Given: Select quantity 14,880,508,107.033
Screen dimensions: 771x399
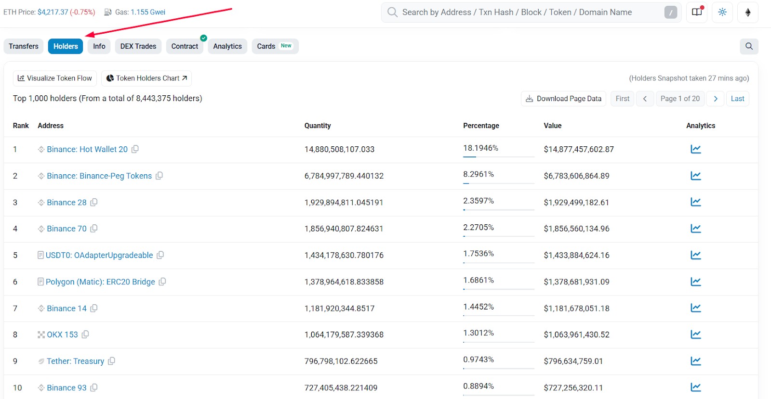Looking at the screenshot, I should 339,149.
